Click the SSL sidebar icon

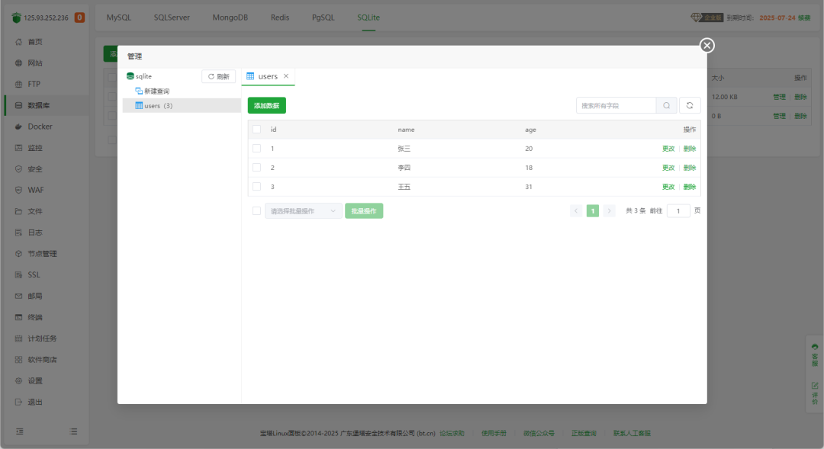(18, 274)
